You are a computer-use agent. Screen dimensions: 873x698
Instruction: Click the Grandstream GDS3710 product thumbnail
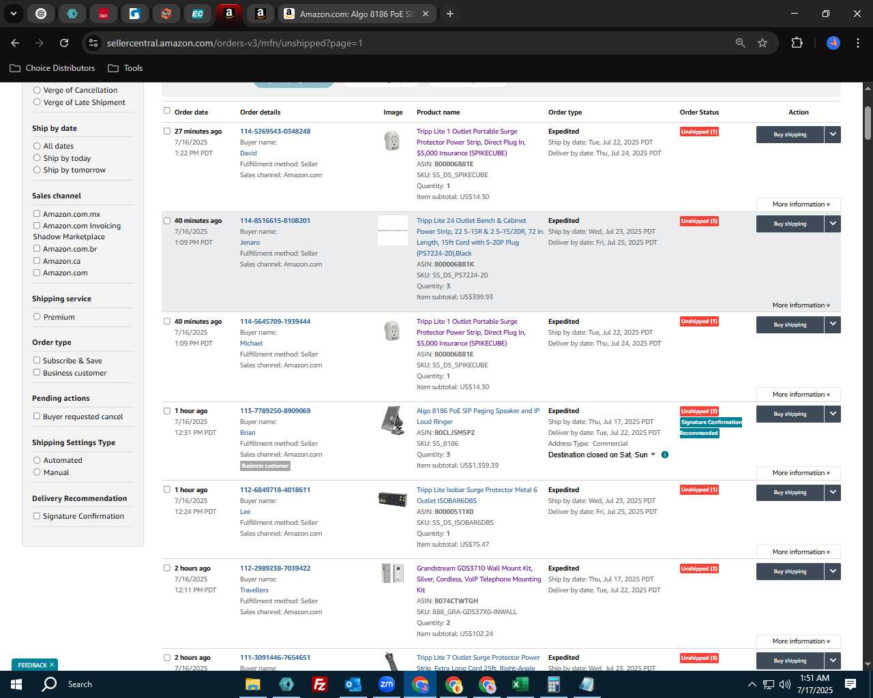click(392, 573)
